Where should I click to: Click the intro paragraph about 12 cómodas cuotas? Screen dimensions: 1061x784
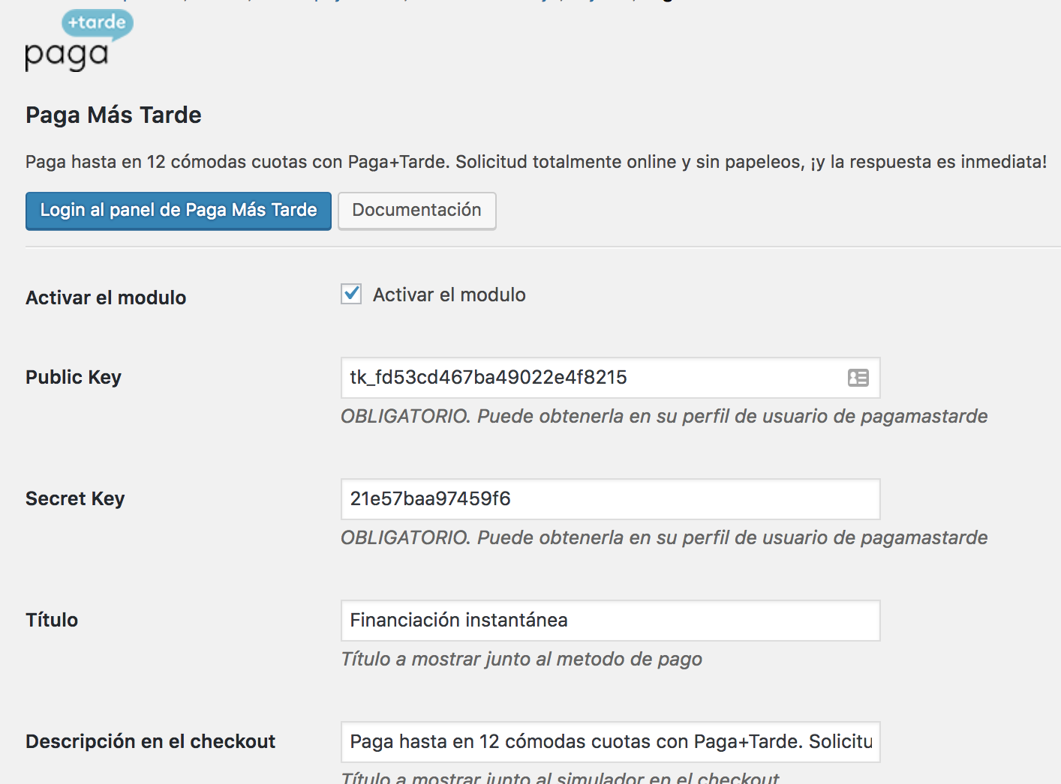[x=536, y=162]
